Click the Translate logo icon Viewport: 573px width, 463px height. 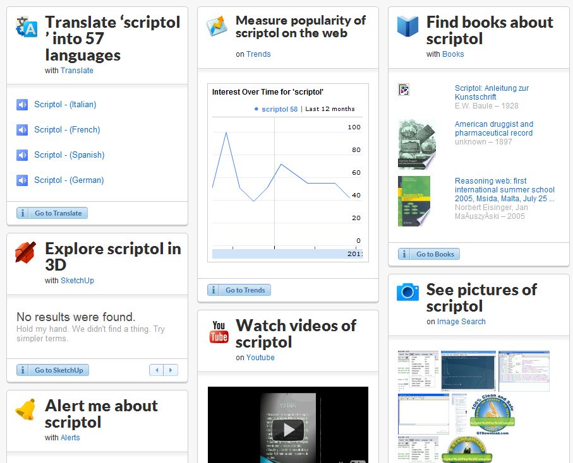[27, 26]
